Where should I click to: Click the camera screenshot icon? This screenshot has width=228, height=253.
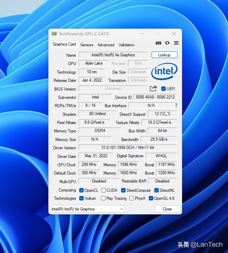point(158,43)
